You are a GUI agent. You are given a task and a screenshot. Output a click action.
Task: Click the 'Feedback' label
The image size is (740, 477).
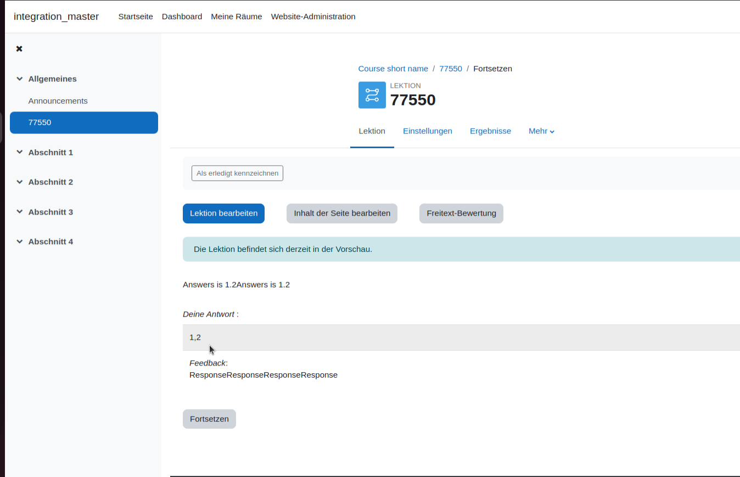coord(208,363)
